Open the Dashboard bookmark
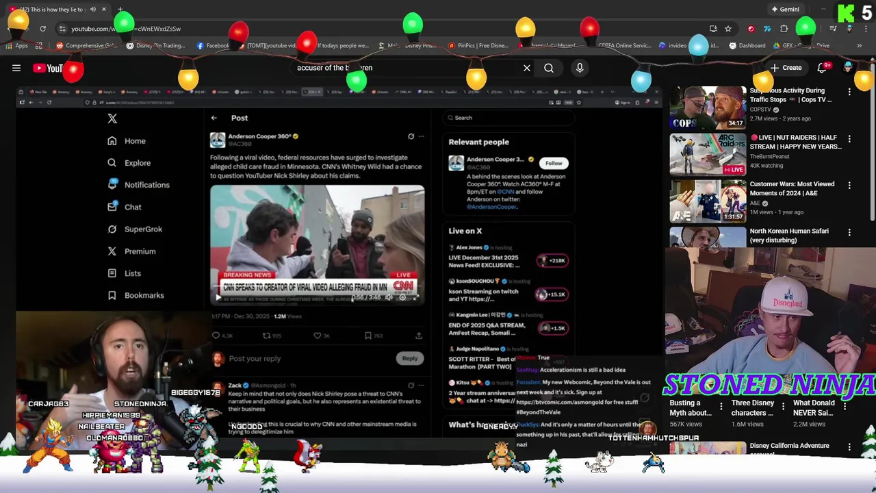The width and height of the screenshot is (876, 493). pyautogui.click(x=747, y=46)
